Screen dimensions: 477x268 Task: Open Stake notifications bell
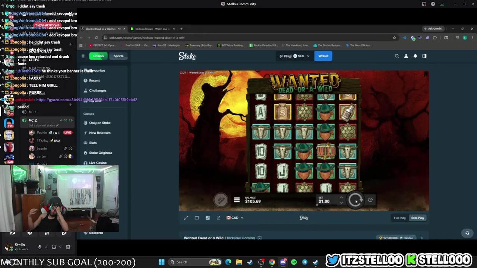tap(415, 56)
